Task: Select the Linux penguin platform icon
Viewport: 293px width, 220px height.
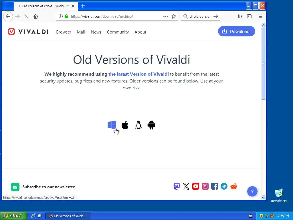Action: (138, 125)
